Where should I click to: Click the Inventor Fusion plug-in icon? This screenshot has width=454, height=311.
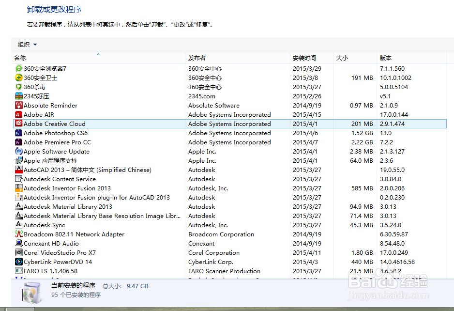click(18, 197)
